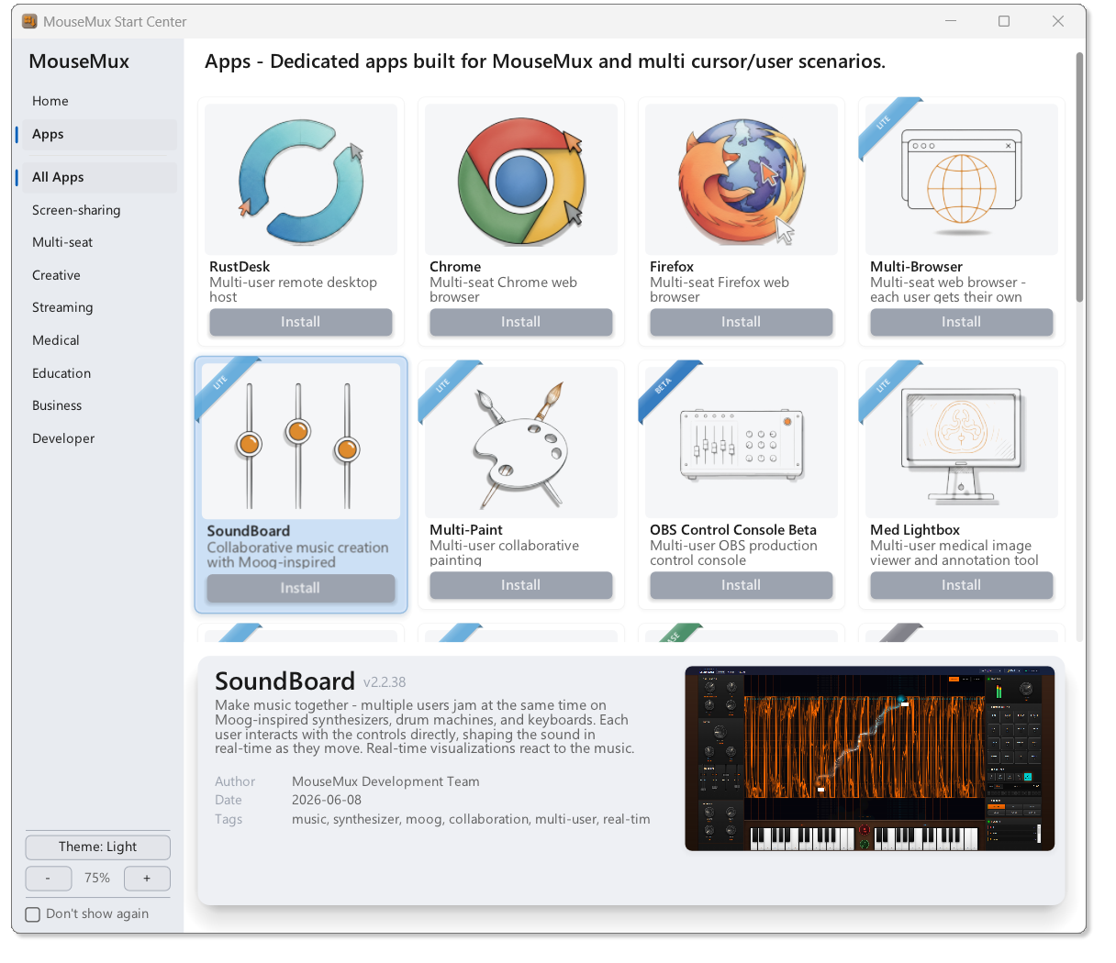This screenshot has width=1116, height=963.
Task: Click the date 2026-06-08
Action: pos(327,800)
